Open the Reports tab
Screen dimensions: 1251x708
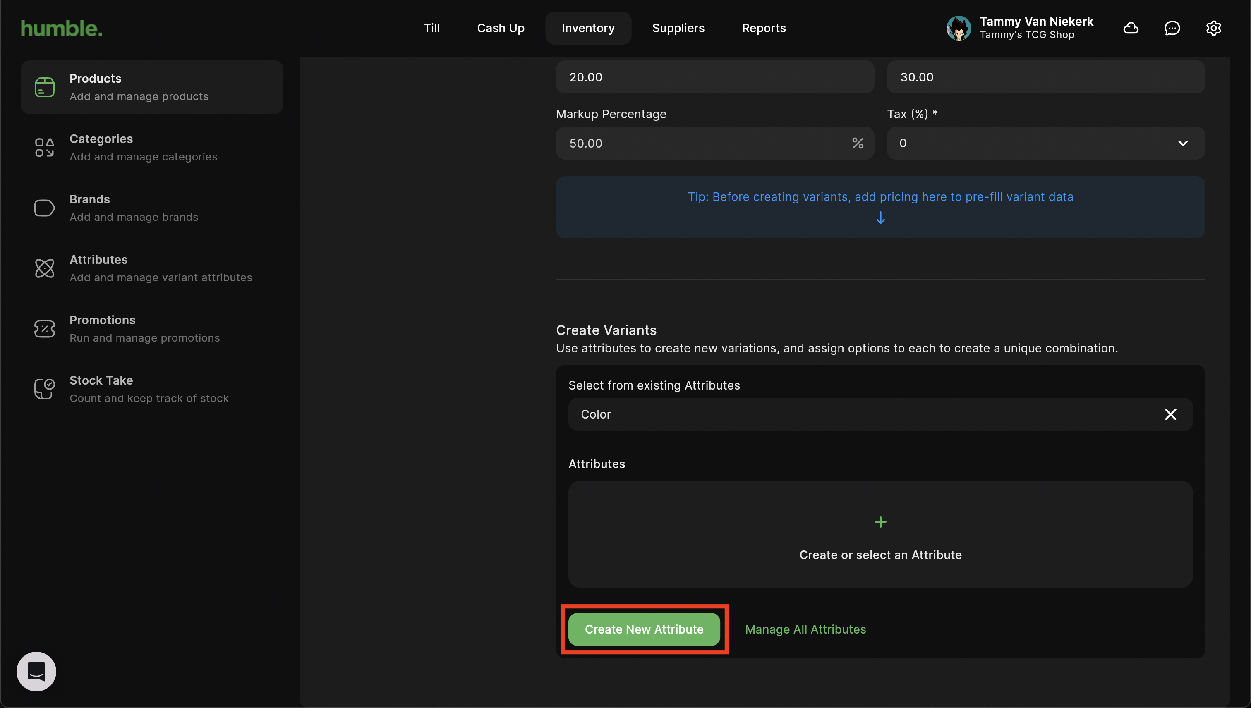pyautogui.click(x=764, y=28)
